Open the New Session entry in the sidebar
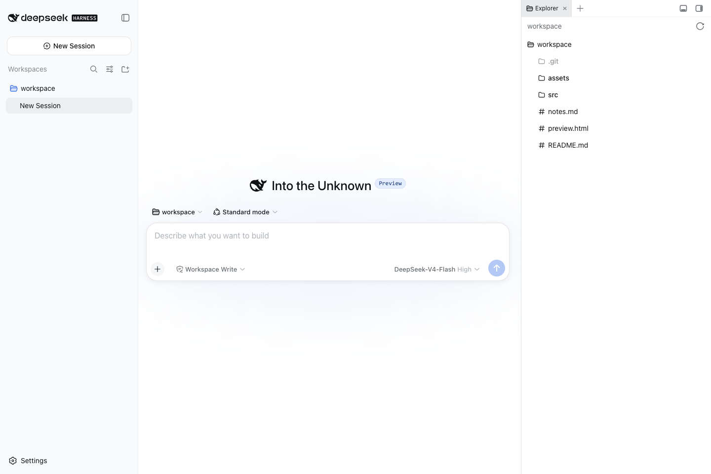Screen dimensions: 711x474 (69, 106)
